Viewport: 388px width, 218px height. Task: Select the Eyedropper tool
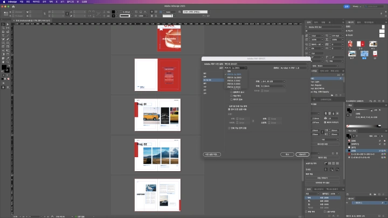[8, 58]
